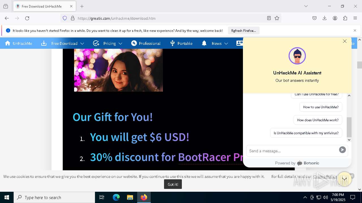
Task: Click the UnHackMe home icon
Action: [8, 43]
